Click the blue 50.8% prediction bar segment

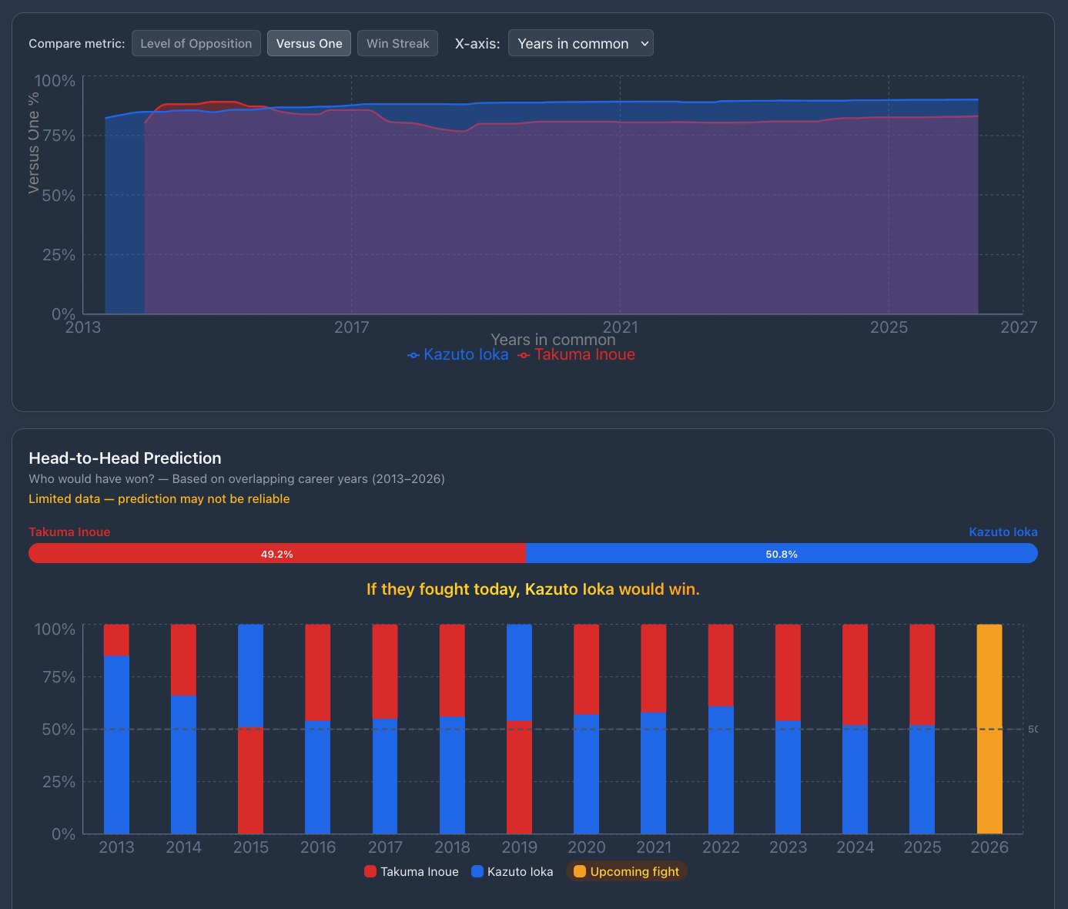782,553
